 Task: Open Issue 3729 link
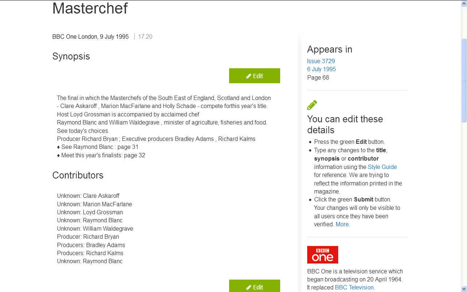321,61
